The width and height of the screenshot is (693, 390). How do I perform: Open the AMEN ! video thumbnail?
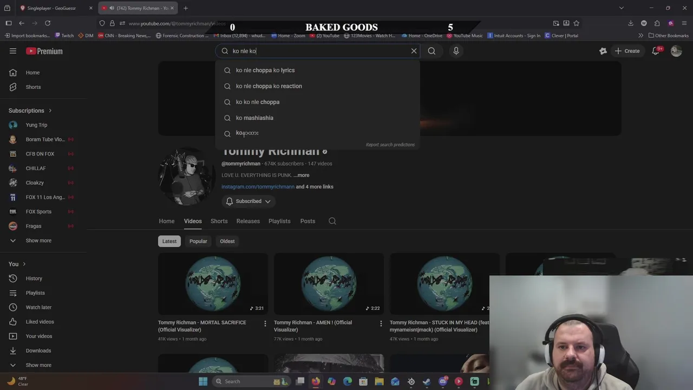pyautogui.click(x=329, y=284)
